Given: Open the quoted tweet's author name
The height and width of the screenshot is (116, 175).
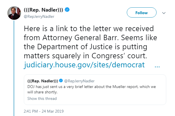Looking at the screenshot, I should click(x=43, y=81).
